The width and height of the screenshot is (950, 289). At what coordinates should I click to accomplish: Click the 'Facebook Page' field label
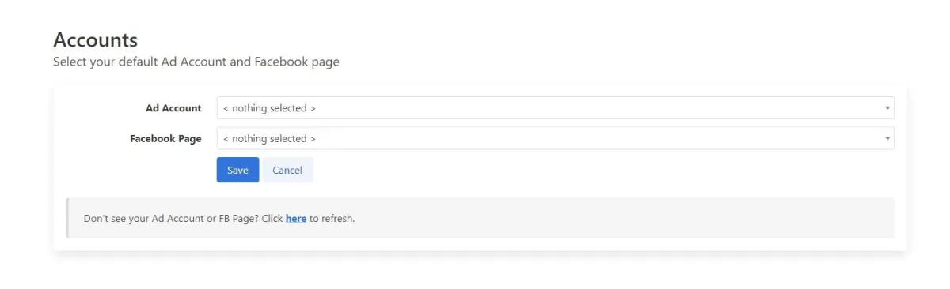165,138
